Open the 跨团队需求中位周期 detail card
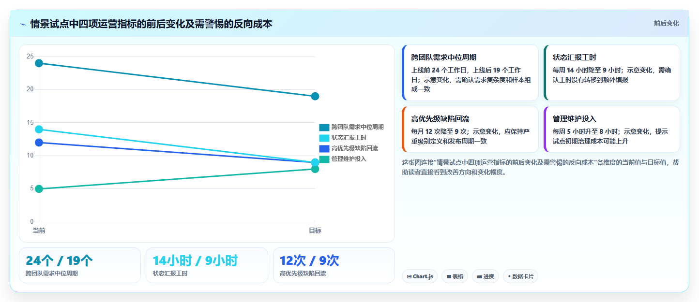 470,72
